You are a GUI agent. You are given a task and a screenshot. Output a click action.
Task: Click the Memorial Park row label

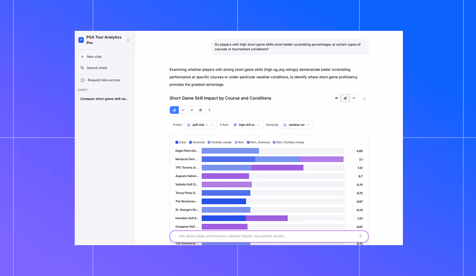186,159
